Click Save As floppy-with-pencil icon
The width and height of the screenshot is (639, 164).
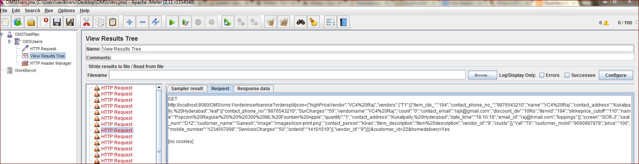pos(70,22)
